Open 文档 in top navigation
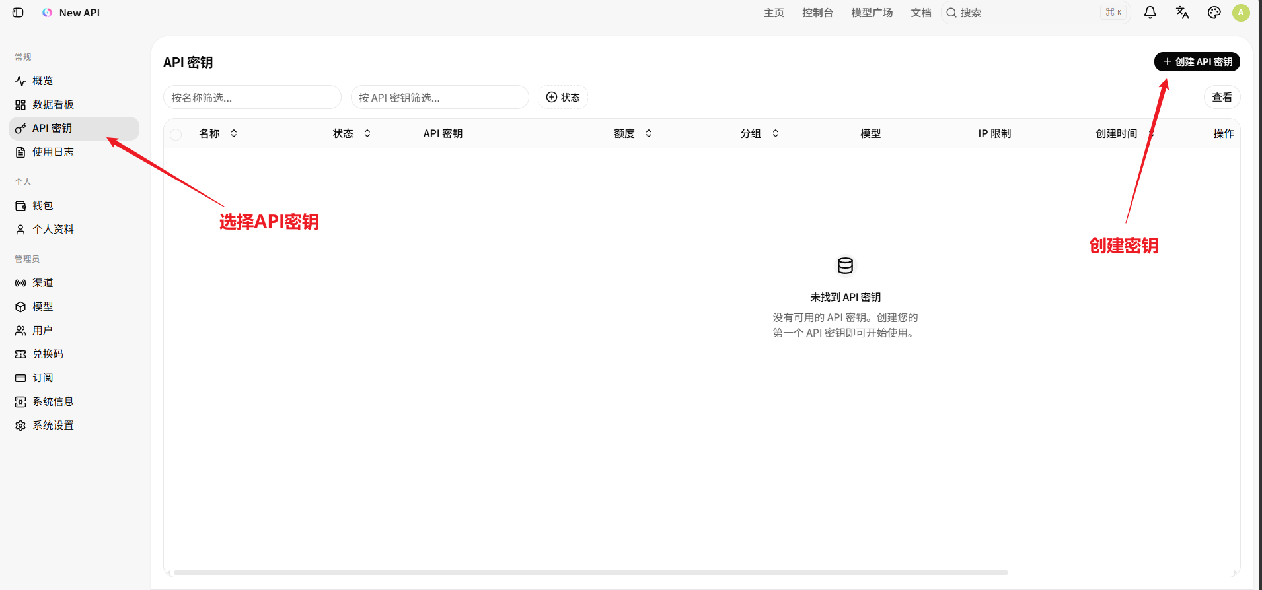Viewport: 1262px width, 590px height. point(921,13)
